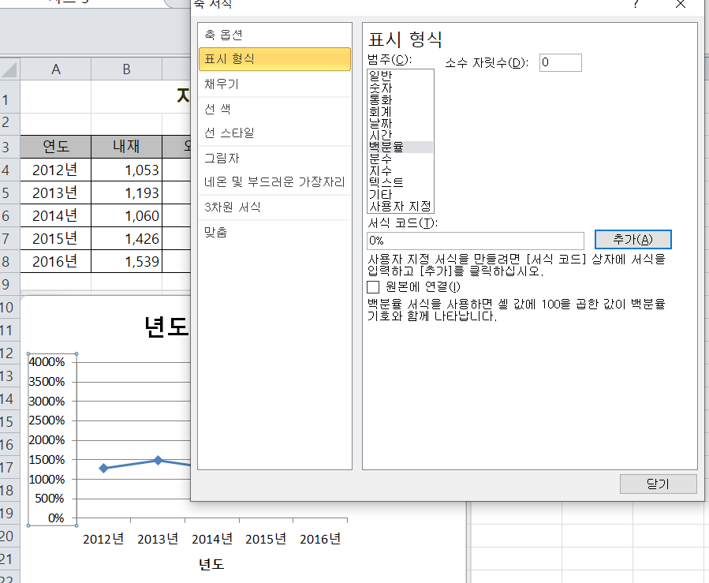
Task: Go to the 선 색 section
Action: (218, 109)
